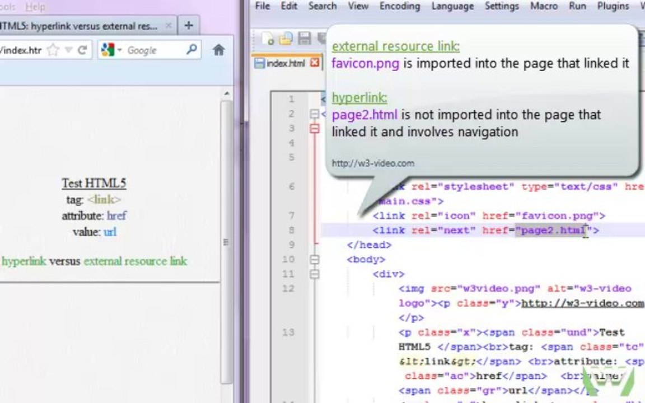
Task: Open a new Firefox tab
Action: click(x=189, y=26)
